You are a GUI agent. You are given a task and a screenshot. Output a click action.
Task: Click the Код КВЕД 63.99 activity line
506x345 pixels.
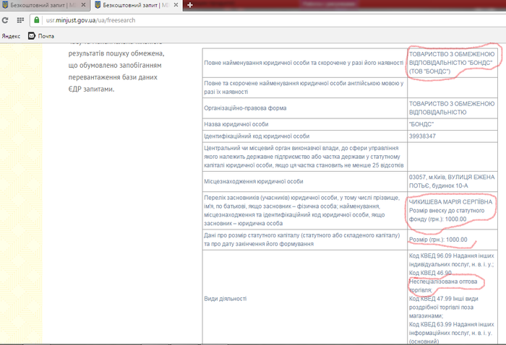click(x=452, y=333)
